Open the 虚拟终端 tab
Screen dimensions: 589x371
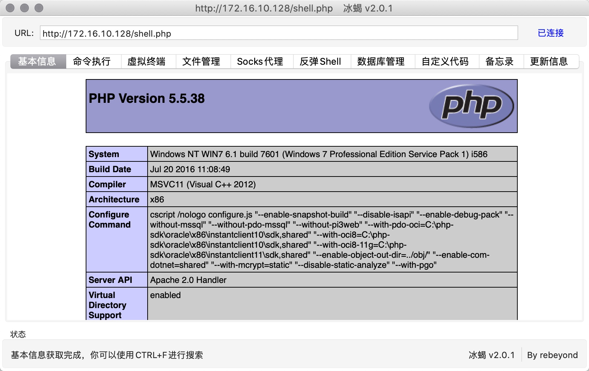pyautogui.click(x=148, y=61)
